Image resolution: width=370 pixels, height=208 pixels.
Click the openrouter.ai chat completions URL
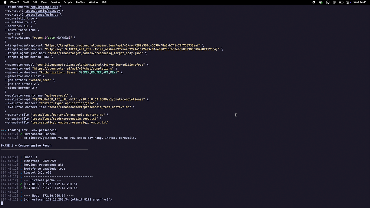tap(73, 68)
